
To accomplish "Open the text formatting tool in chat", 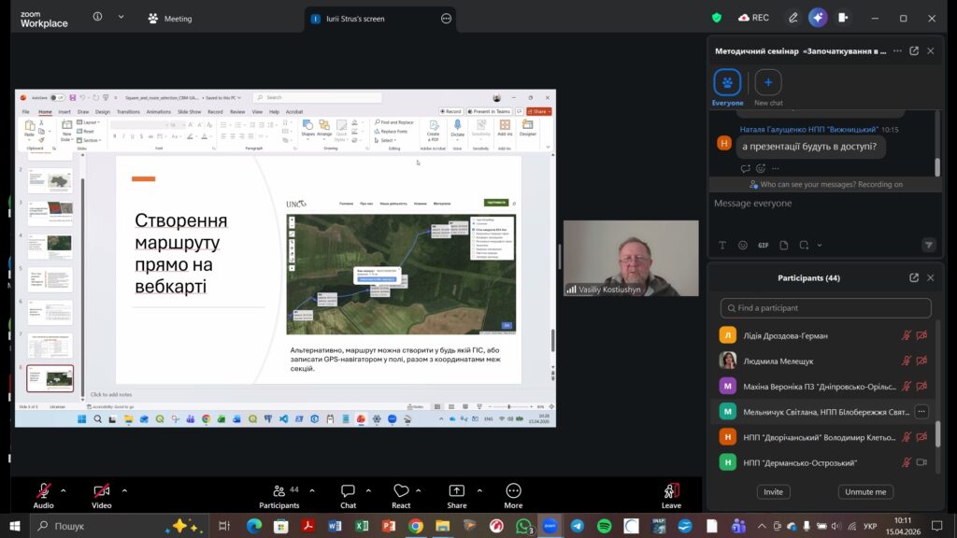I will 721,246.
